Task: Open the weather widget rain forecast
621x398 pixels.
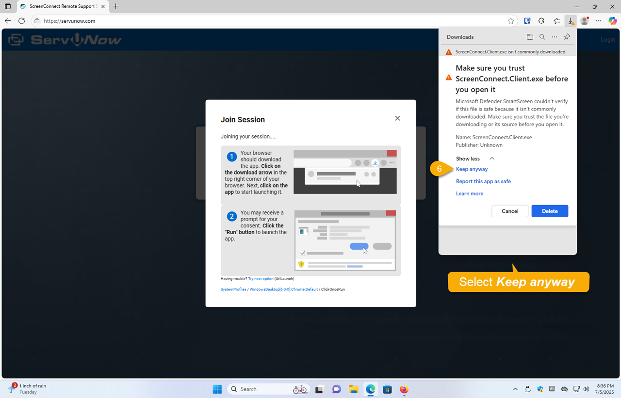Action: pos(28,389)
